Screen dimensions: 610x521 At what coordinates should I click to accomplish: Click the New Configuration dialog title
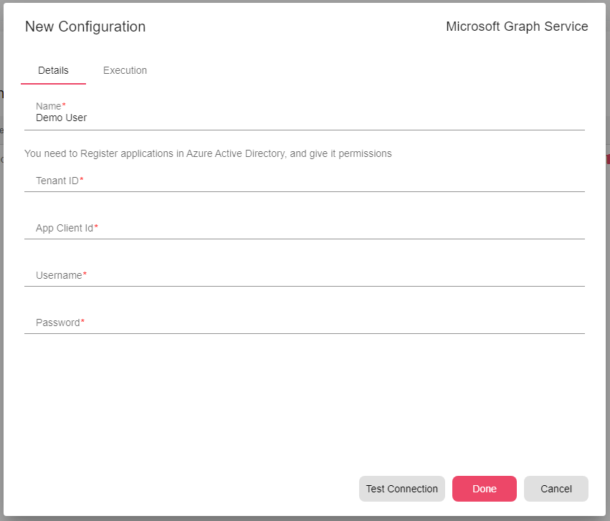[x=85, y=27]
